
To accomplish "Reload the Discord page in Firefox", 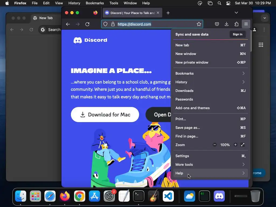I will (x=87, y=24).
